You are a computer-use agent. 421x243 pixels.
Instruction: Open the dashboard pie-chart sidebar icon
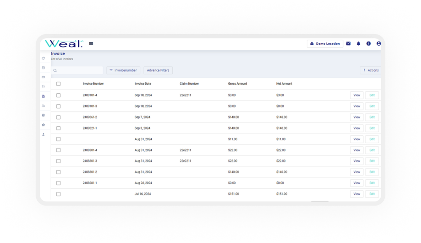pyautogui.click(x=43, y=58)
